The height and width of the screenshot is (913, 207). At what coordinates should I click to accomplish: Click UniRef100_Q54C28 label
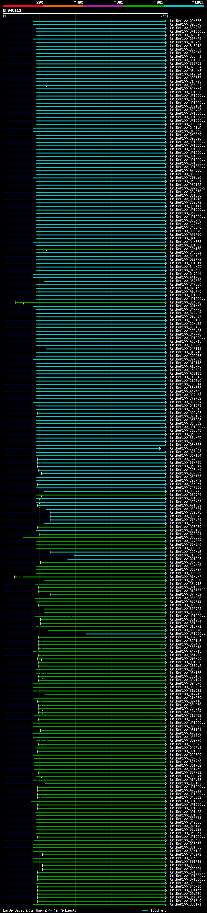(x=185, y=302)
